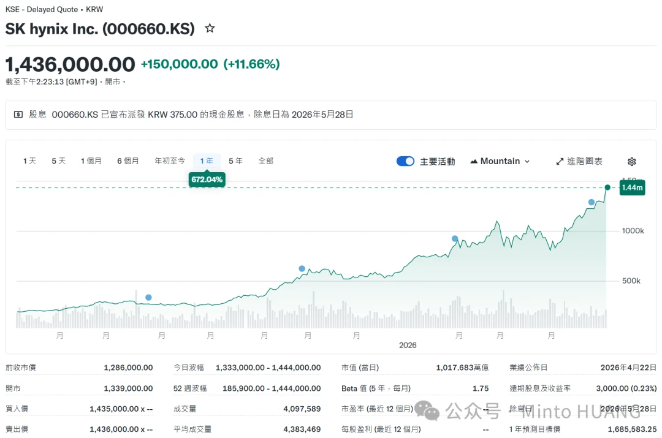
Task: Show 全部 historical range
Action: [x=266, y=160]
